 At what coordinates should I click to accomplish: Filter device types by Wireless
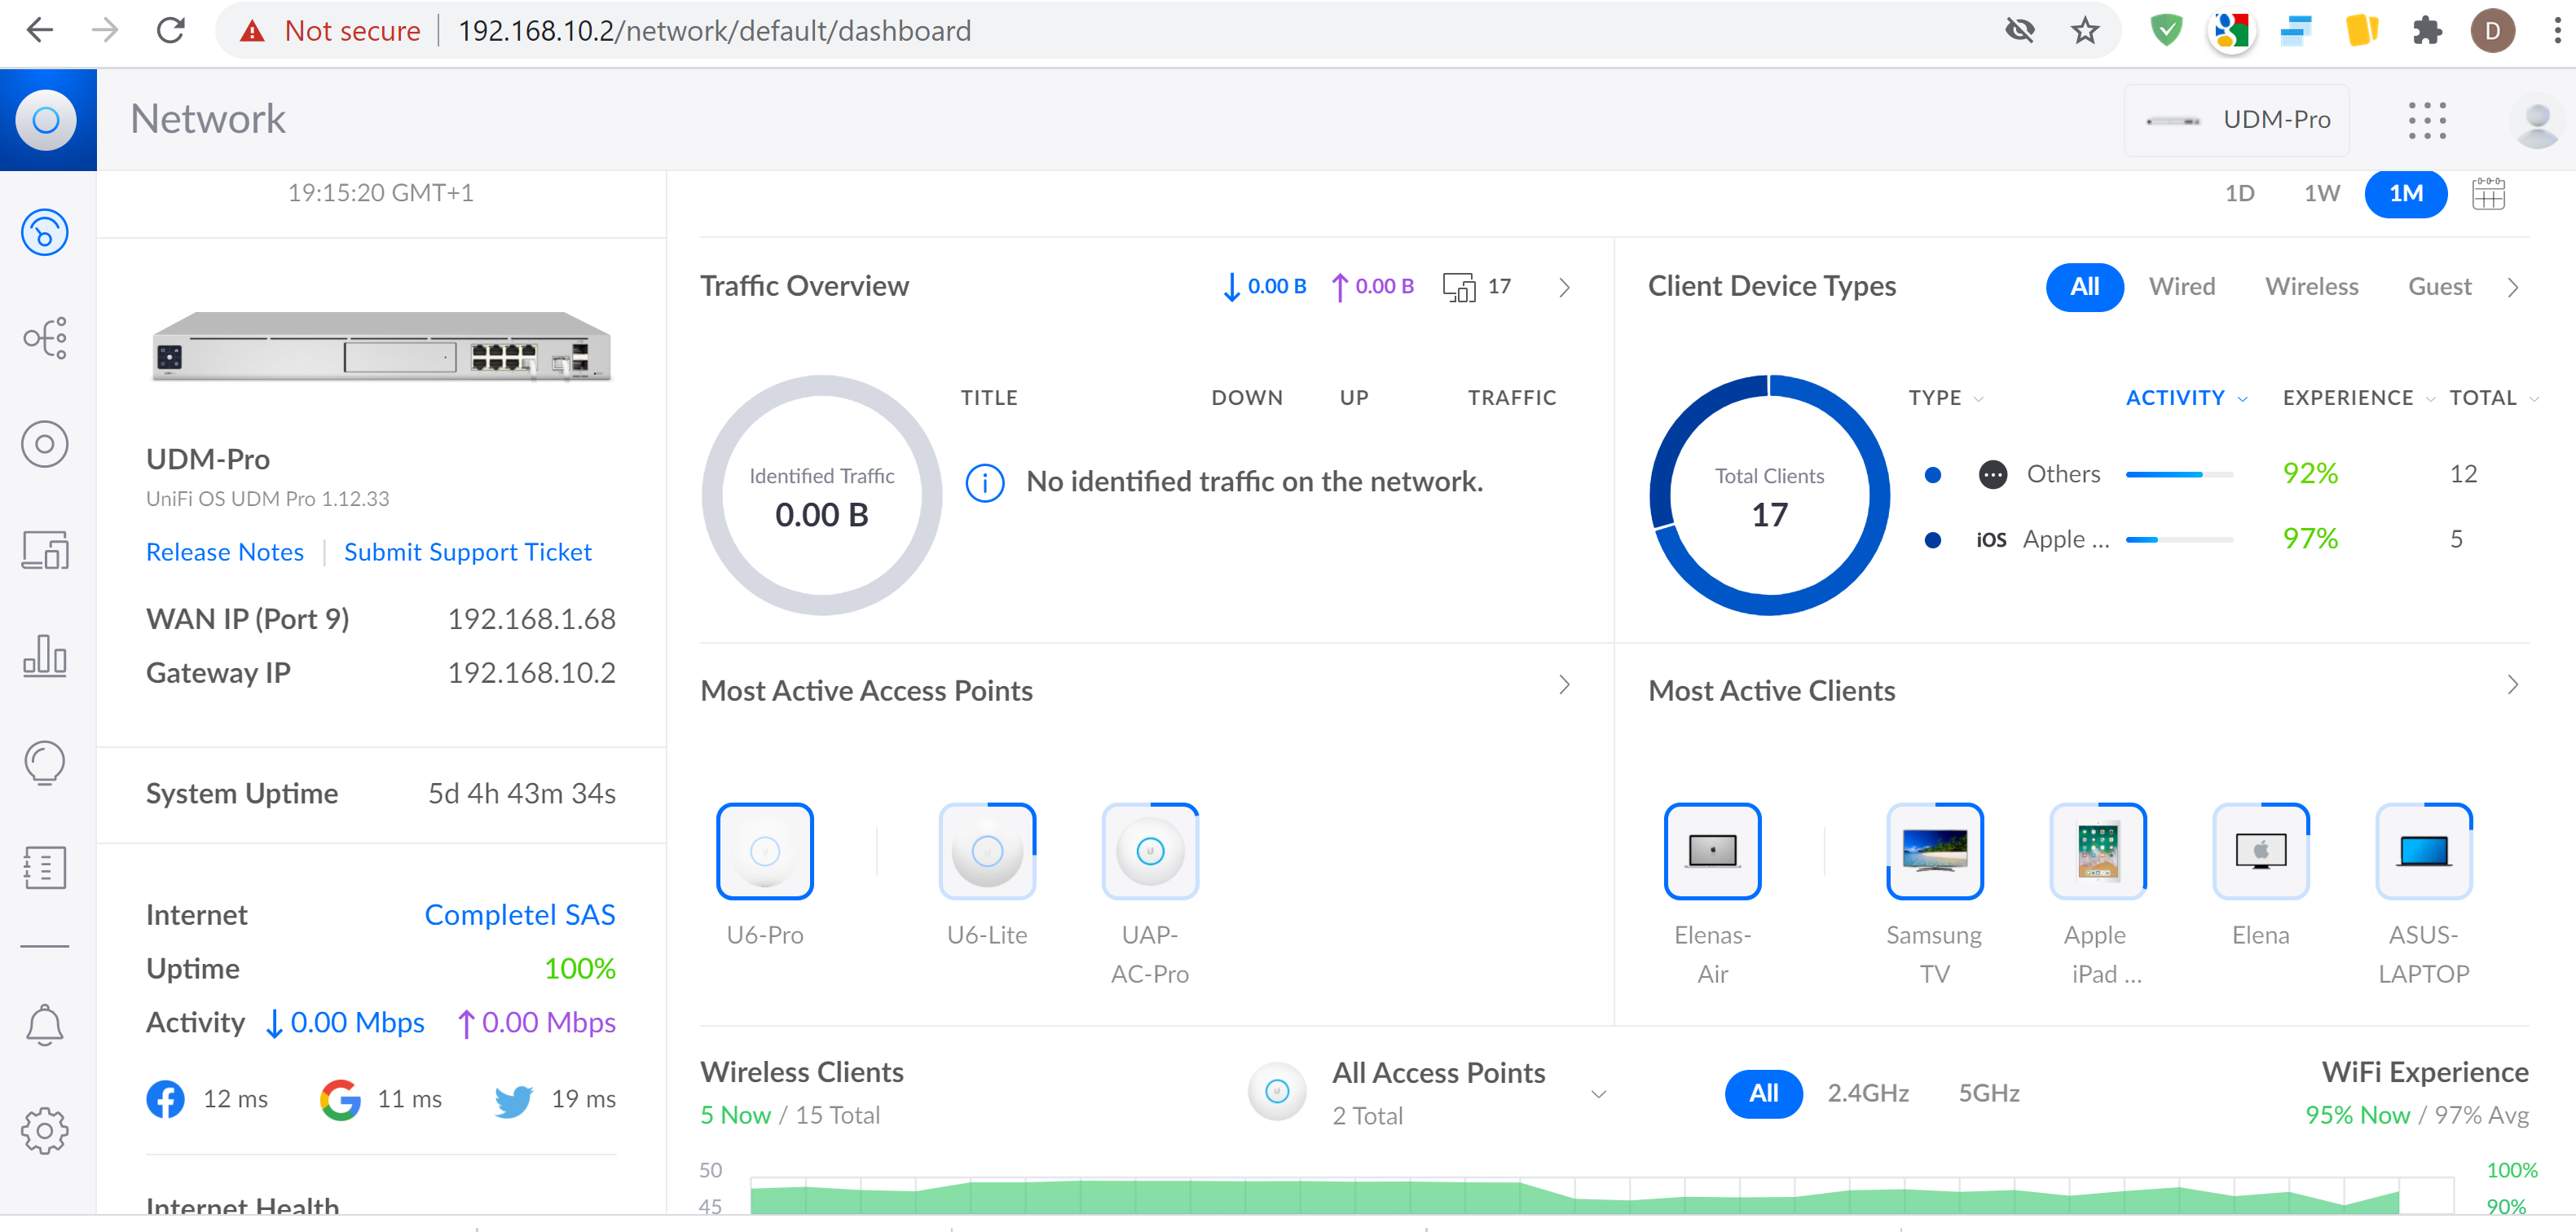click(x=2311, y=288)
